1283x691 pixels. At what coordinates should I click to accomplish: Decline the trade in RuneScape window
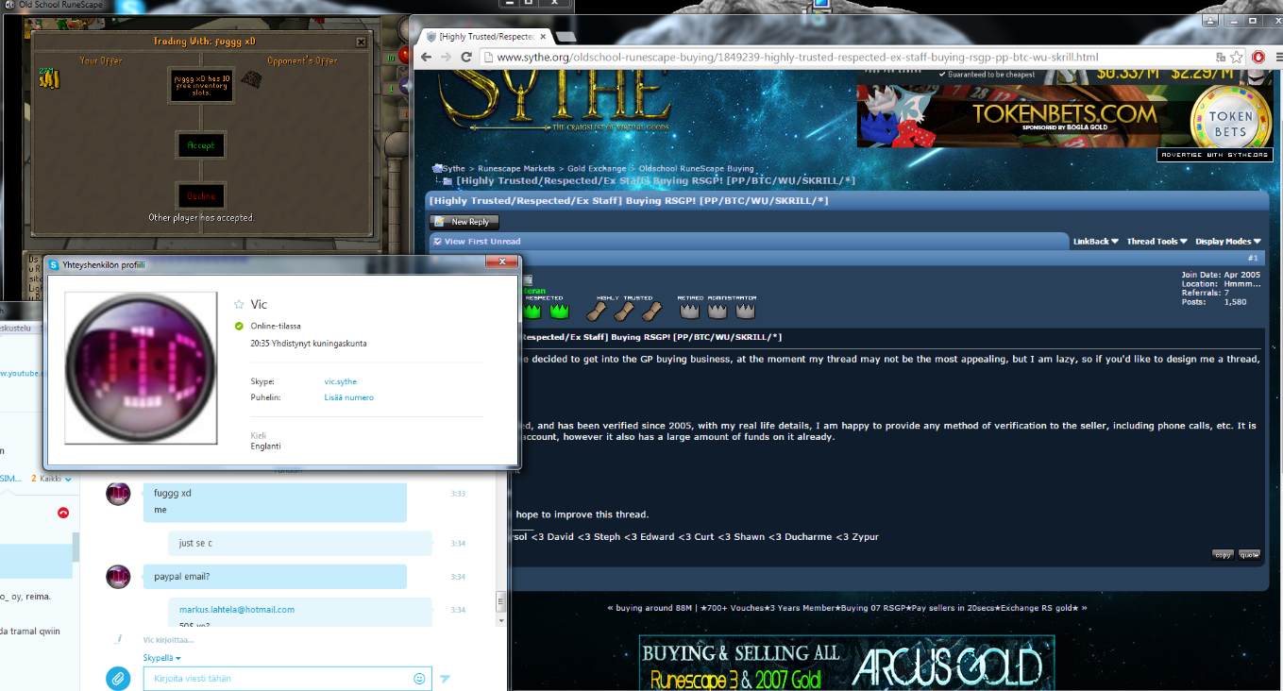201,195
